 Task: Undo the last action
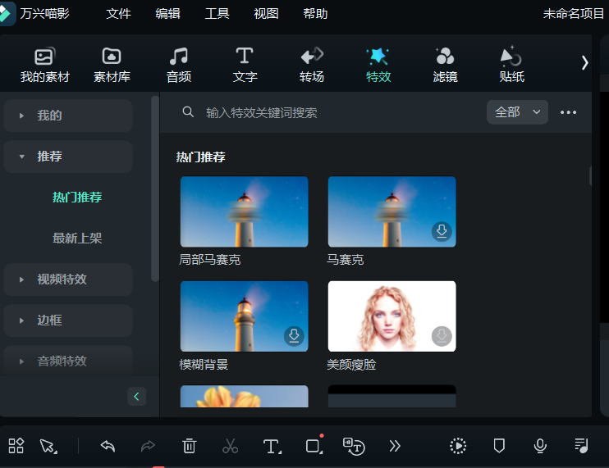click(108, 447)
